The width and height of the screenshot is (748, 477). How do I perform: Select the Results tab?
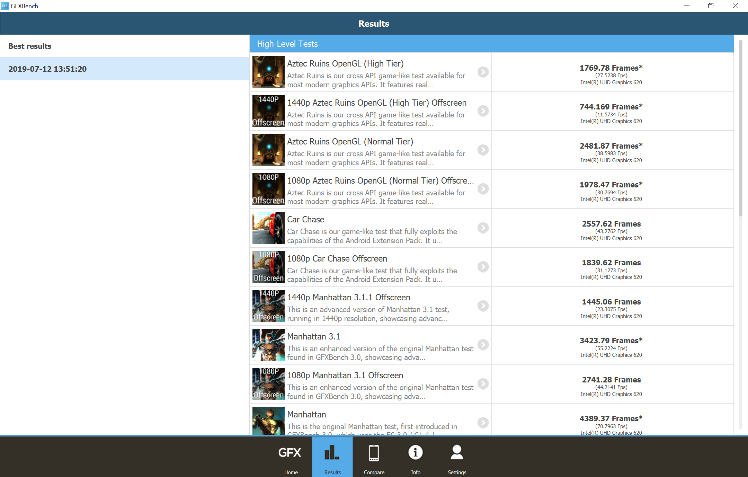pos(332,457)
